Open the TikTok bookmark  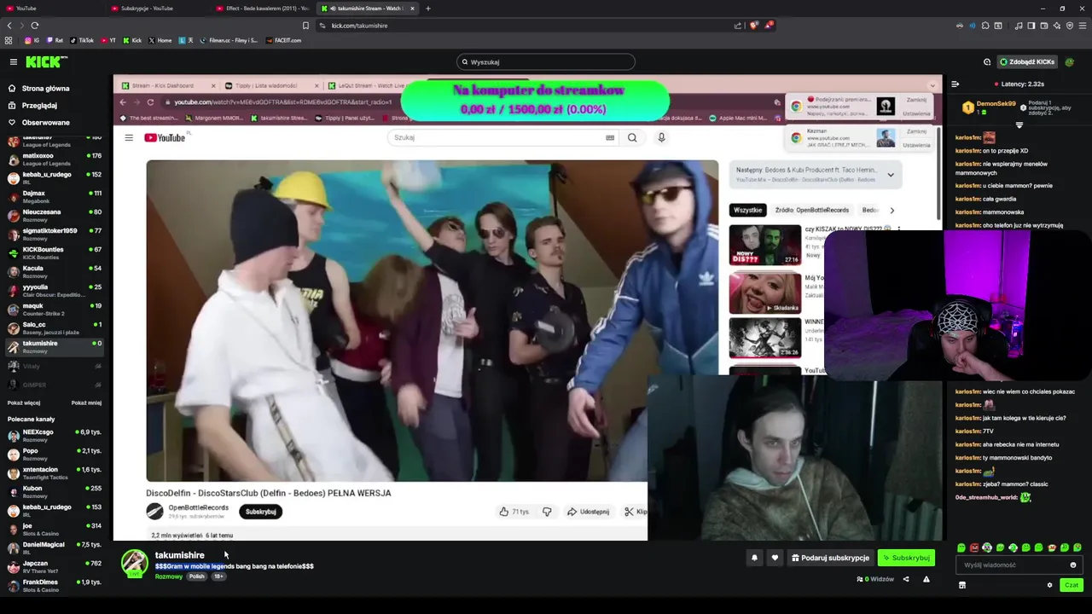pos(82,40)
